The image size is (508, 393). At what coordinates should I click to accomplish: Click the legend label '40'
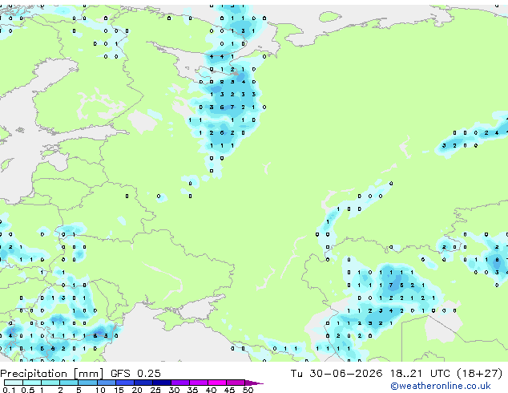(x=211, y=390)
